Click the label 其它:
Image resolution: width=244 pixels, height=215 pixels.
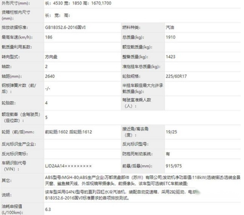[6, 180]
